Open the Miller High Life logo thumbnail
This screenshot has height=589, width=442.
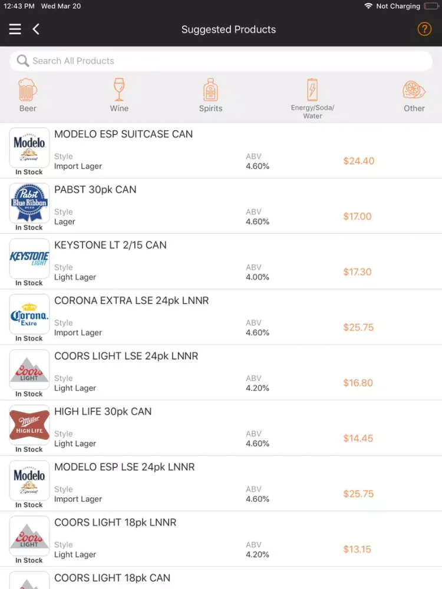(x=29, y=425)
